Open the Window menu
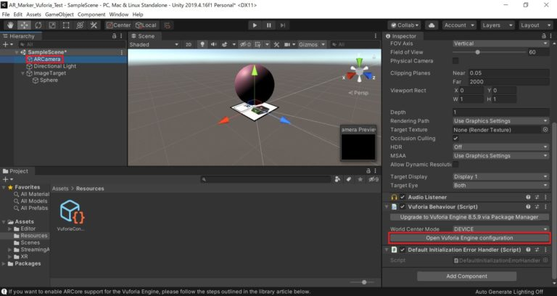Image resolution: width=557 pixels, height=296 pixels. [x=119, y=15]
